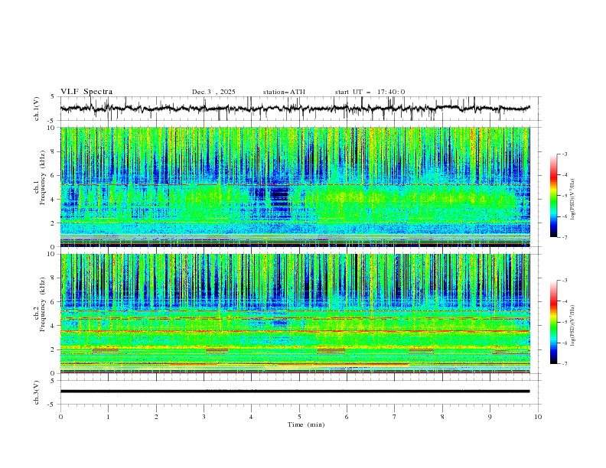Click the 'ch.1(V)' waveform axis label
Viewport: 606px width, 468px height.
[x=37, y=109]
